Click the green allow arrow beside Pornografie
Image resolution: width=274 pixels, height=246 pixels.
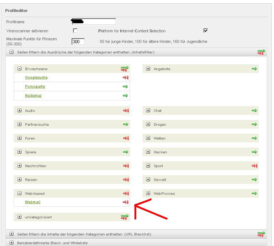point(125,86)
